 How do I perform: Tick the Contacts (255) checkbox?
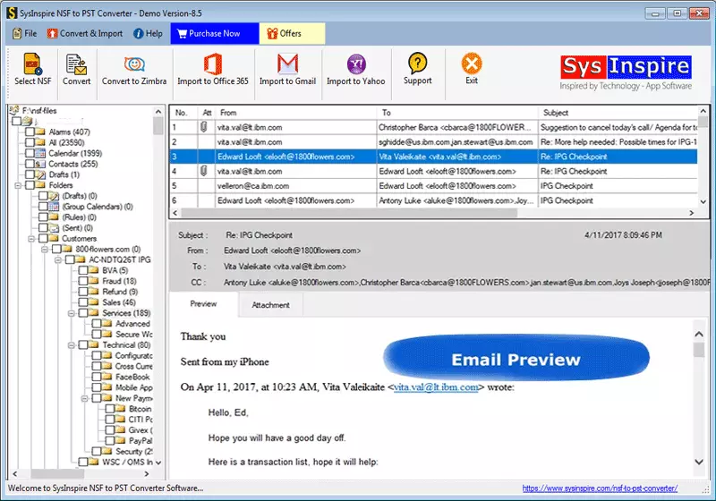(30, 164)
